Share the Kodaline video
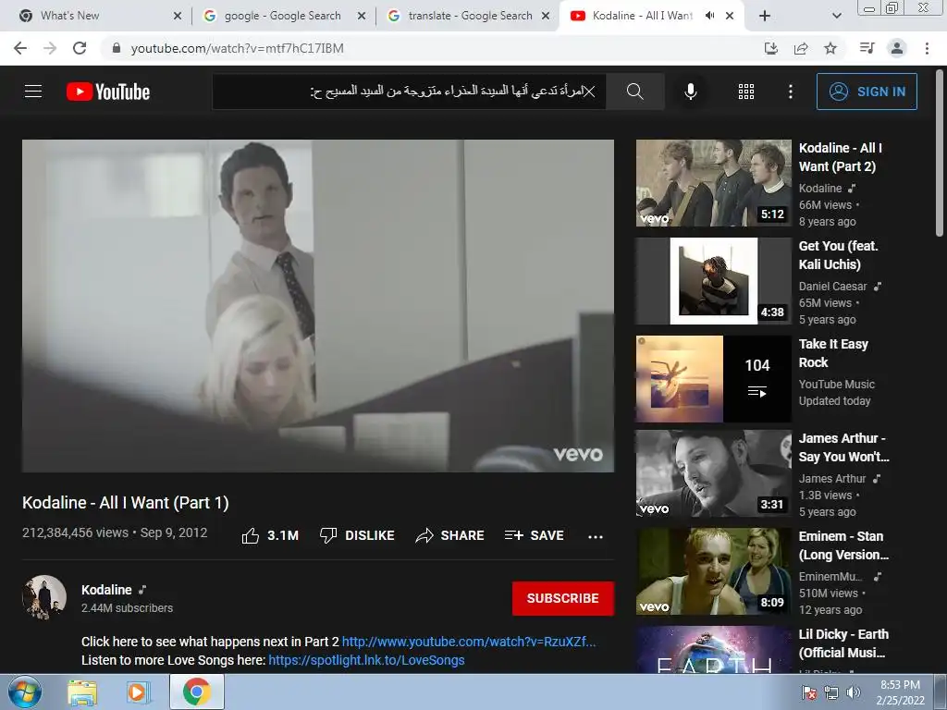The image size is (947, 710). (x=450, y=535)
